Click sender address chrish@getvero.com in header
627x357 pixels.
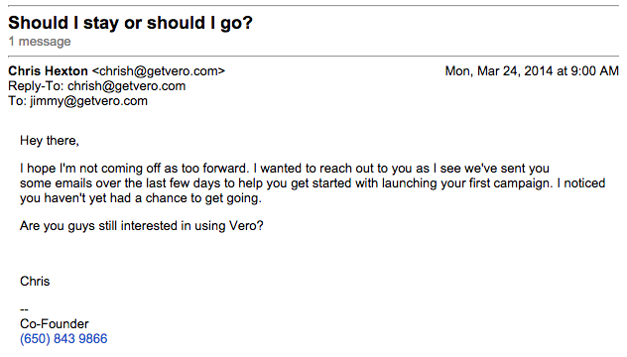(x=159, y=71)
